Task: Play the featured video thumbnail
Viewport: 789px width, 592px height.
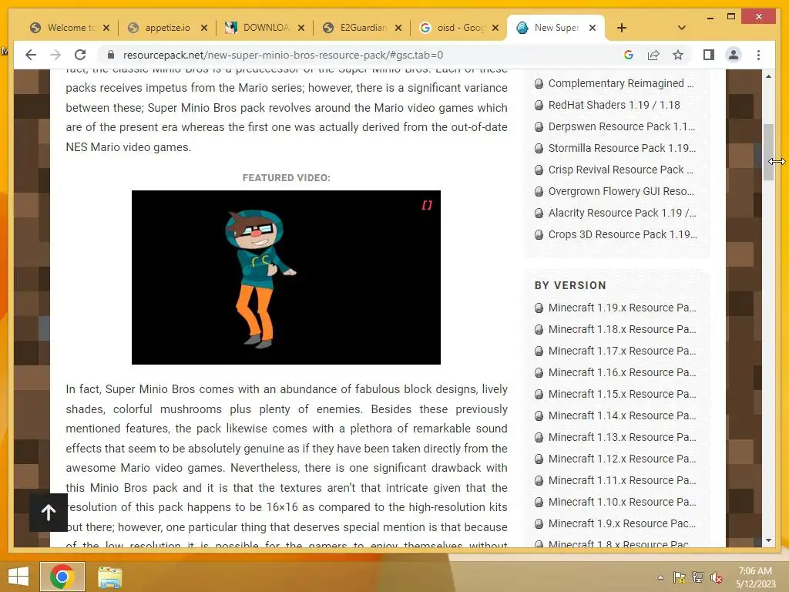Action: pyautogui.click(x=286, y=277)
